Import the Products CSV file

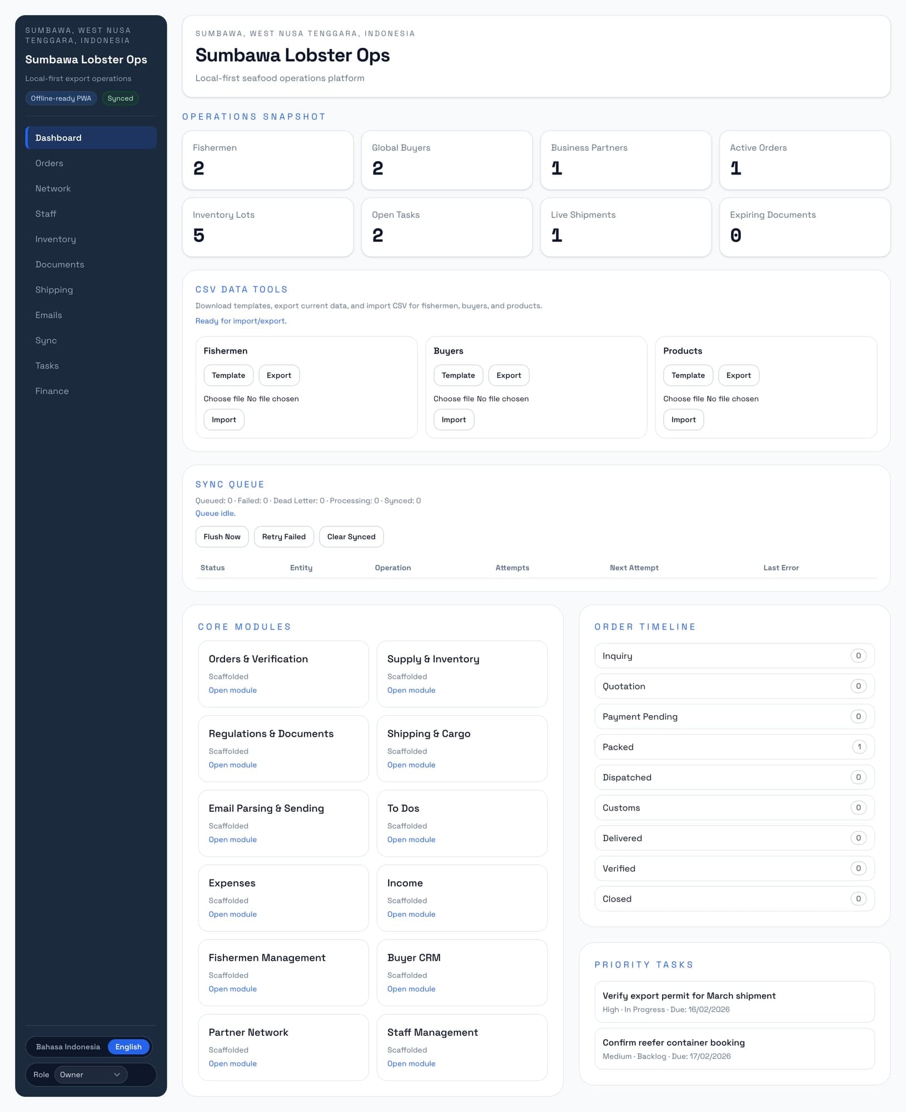pyautogui.click(x=683, y=419)
